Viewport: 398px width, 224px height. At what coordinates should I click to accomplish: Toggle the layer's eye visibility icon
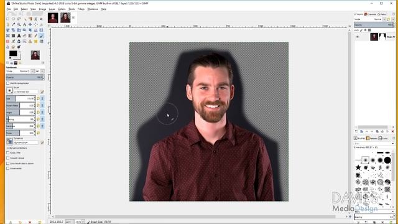coord(358,37)
